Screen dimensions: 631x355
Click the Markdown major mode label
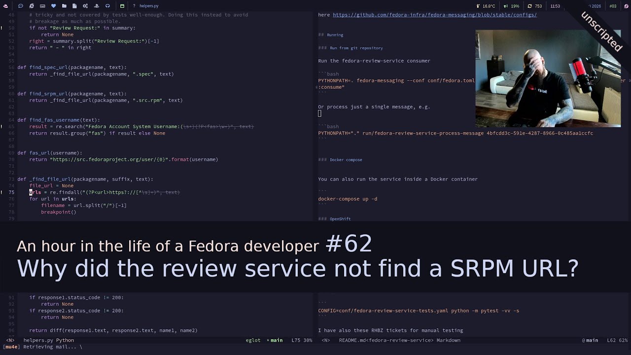(x=448, y=340)
